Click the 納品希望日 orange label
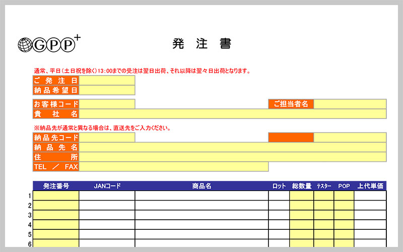This screenshot has width=403, height=252. click(56, 90)
